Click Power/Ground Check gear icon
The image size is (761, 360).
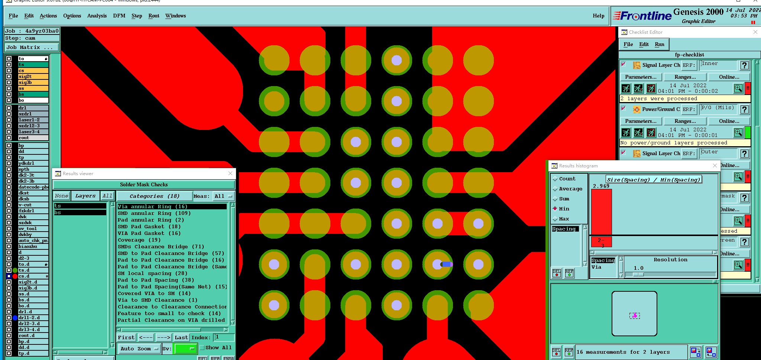click(x=637, y=109)
